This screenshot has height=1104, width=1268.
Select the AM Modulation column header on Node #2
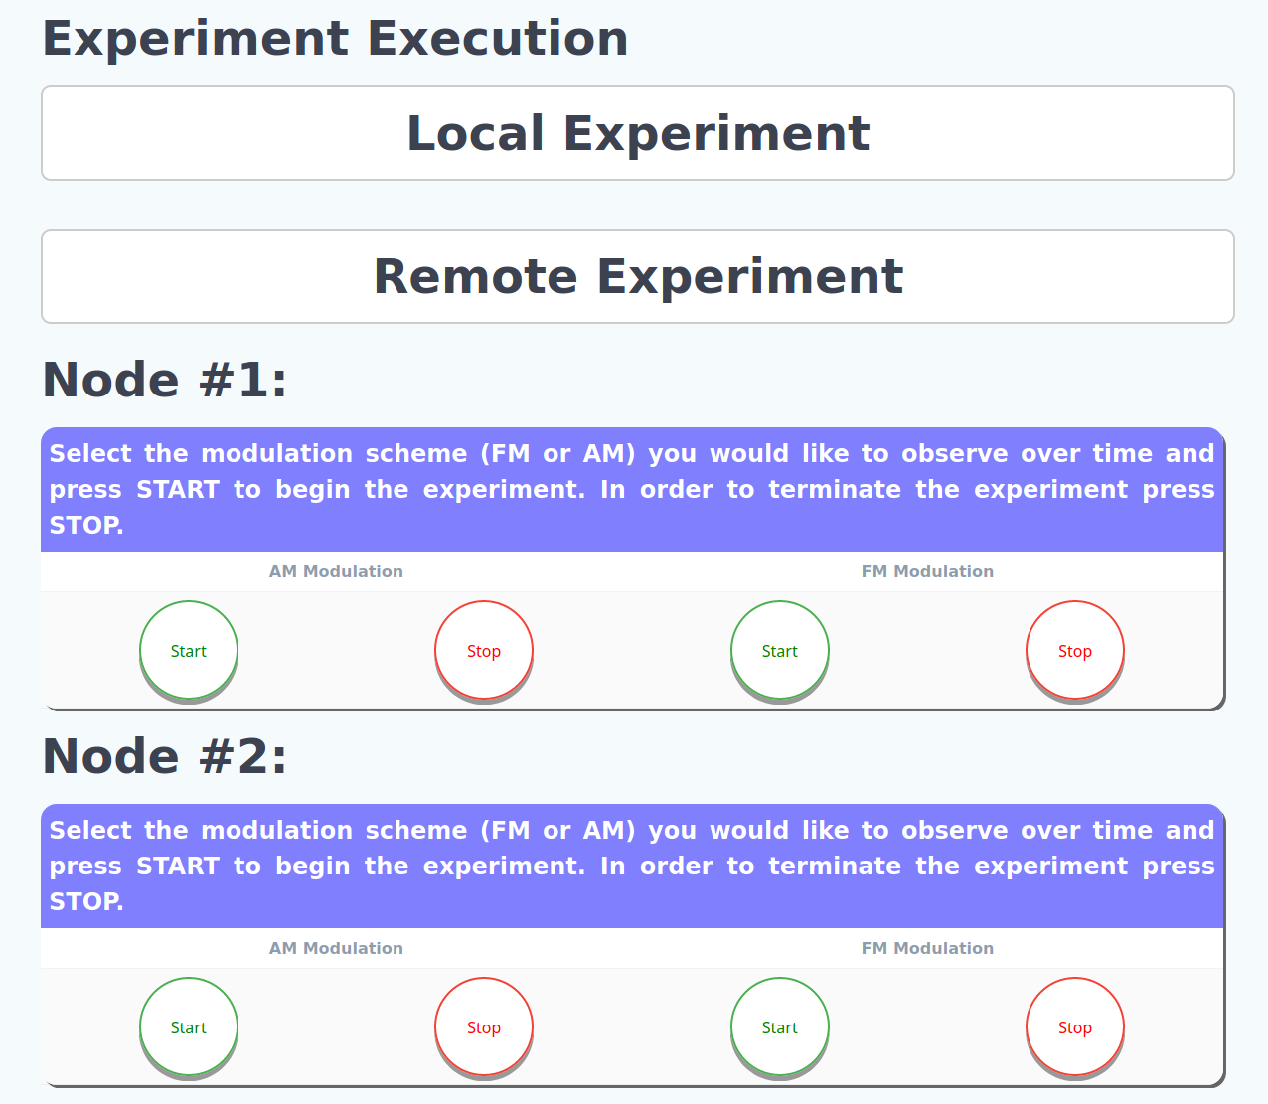[x=336, y=948]
